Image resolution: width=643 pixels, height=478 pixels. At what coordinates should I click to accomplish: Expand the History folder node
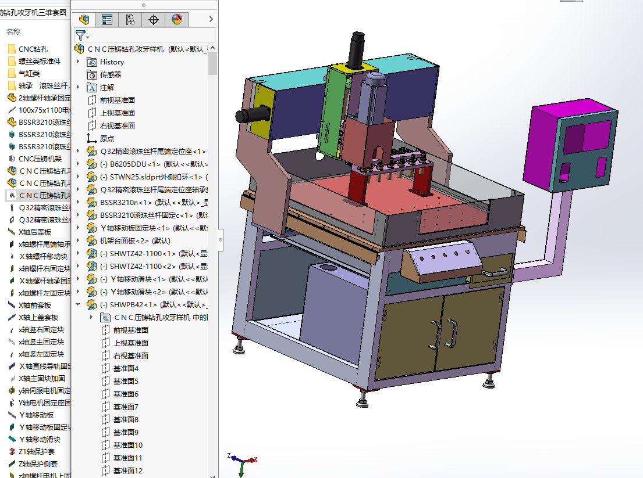tap(78, 62)
